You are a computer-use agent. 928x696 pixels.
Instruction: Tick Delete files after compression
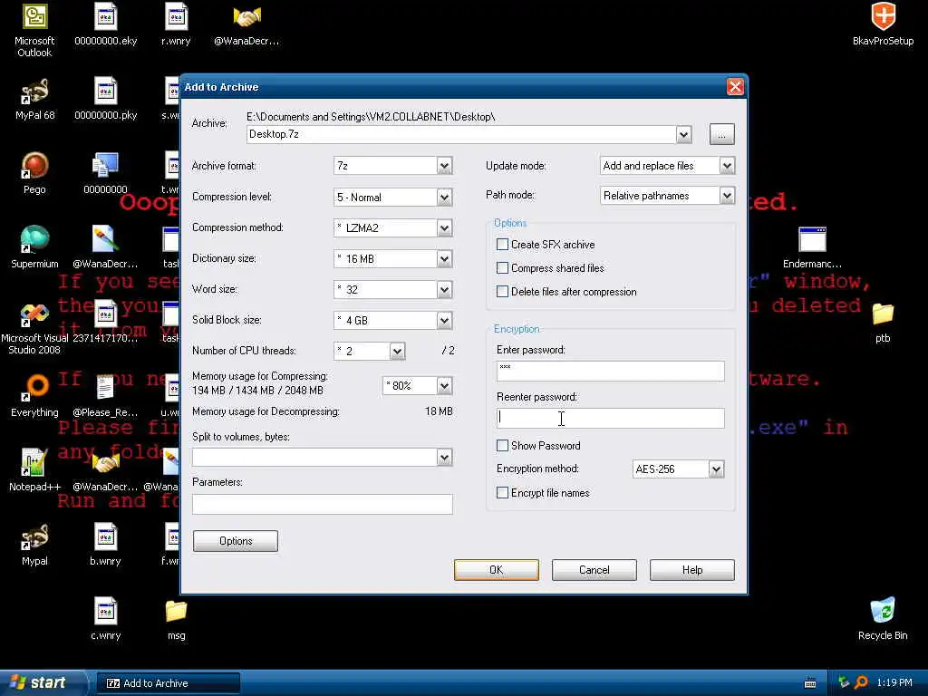pos(502,292)
